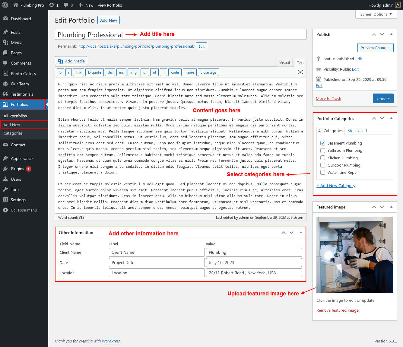
Task: Select the All Categories tab
Action: coord(330,131)
